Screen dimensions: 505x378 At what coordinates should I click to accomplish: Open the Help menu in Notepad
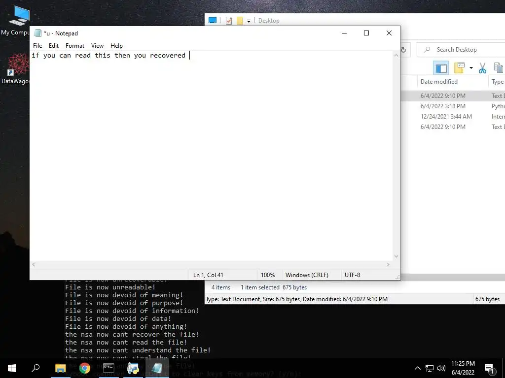[x=116, y=46]
